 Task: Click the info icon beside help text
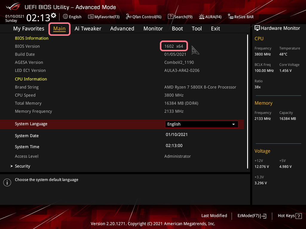click(x=7, y=182)
